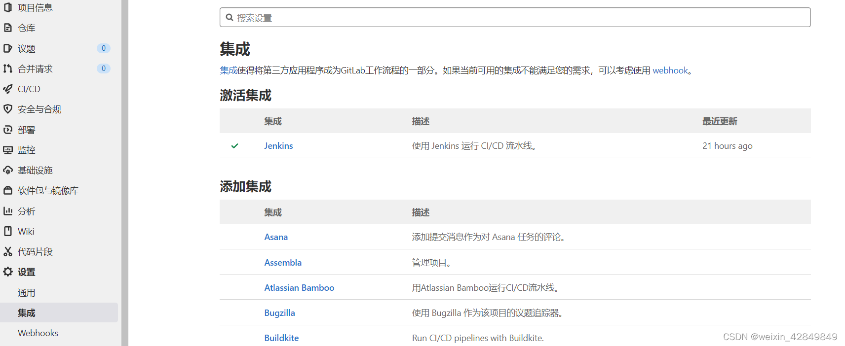The width and height of the screenshot is (845, 346).
Task: Open the Buildkite integration
Action: click(x=281, y=338)
